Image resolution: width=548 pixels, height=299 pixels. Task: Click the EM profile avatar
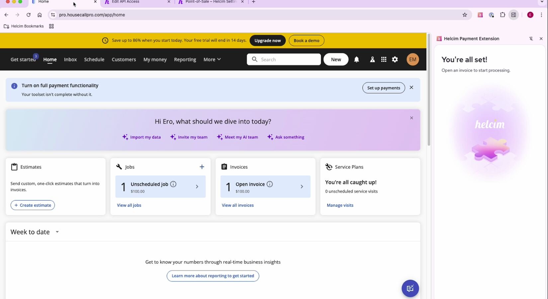coord(412,59)
